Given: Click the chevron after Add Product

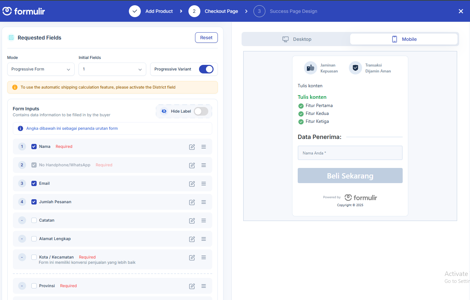Looking at the screenshot, I should click(x=181, y=11).
